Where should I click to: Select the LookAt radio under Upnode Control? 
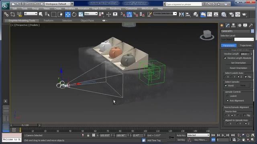click(228, 96)
